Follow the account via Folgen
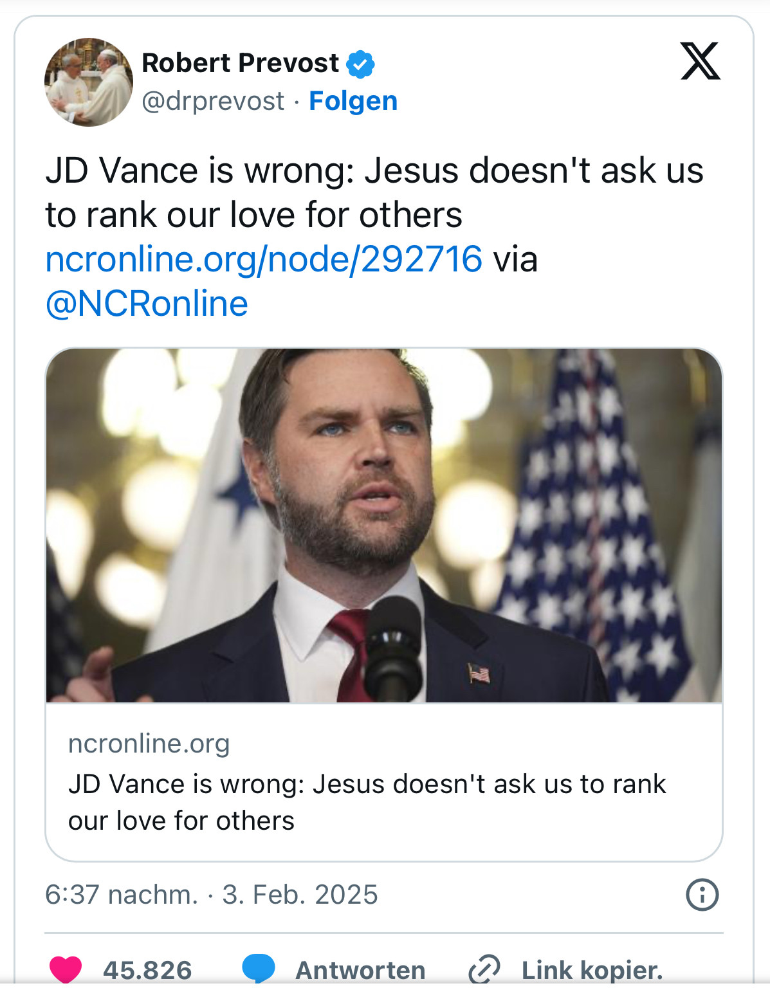770x988 pixels. 353,101
